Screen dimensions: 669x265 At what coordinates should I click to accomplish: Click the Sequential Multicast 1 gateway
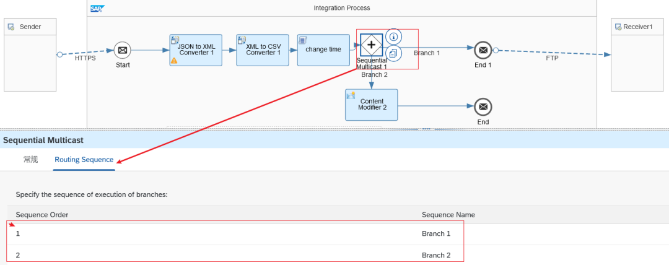[x=371, y=45]
